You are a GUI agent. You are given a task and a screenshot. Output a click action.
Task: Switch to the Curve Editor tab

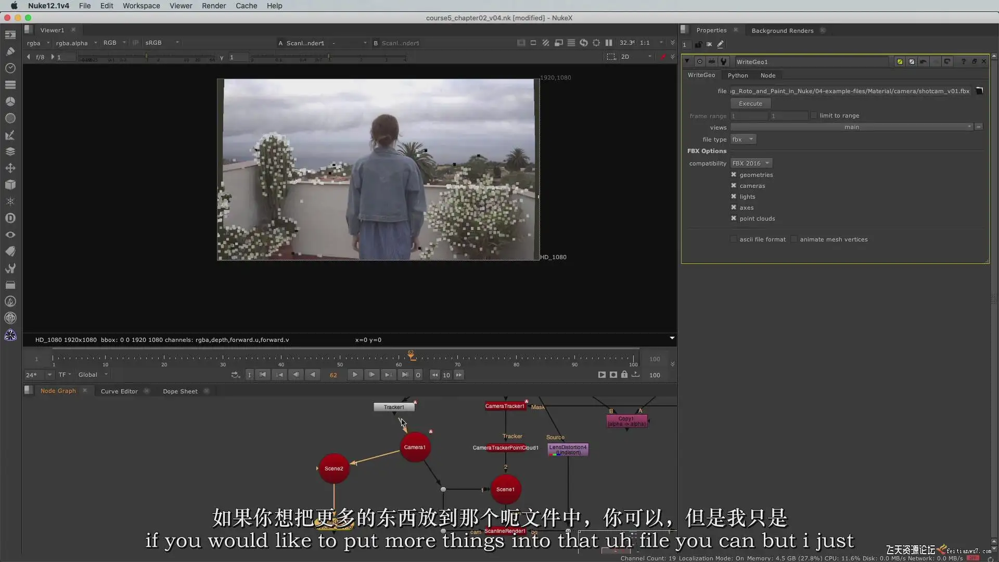[119, 391]
